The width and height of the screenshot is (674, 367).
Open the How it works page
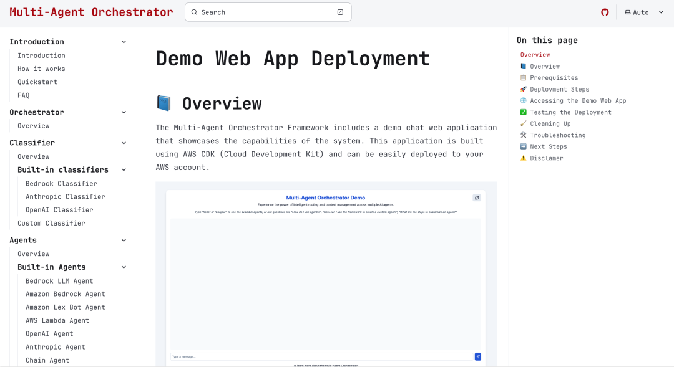point(41,69)
